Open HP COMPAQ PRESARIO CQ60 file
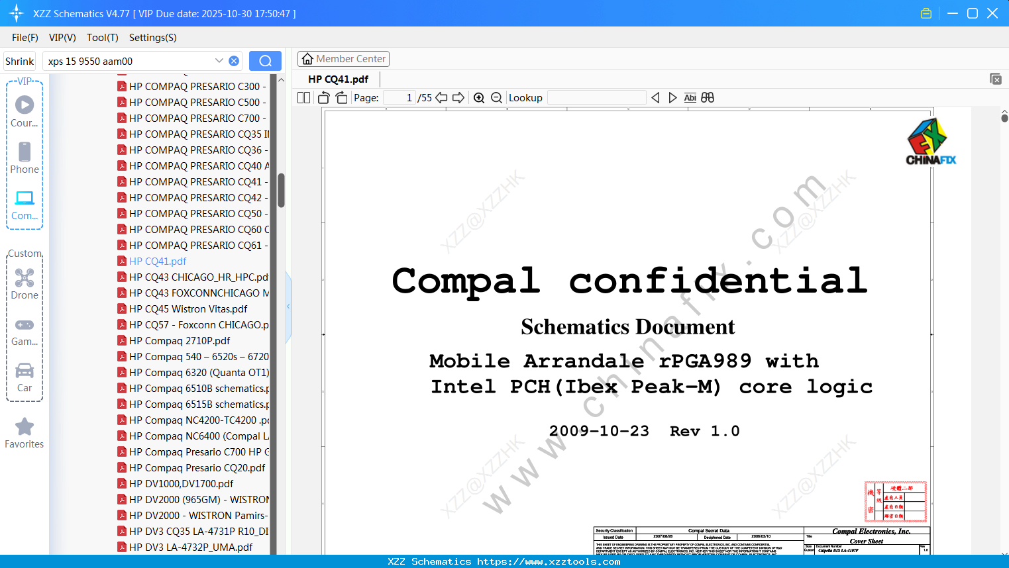Screen dimensions: 1009x568 (x=193, y=229)
